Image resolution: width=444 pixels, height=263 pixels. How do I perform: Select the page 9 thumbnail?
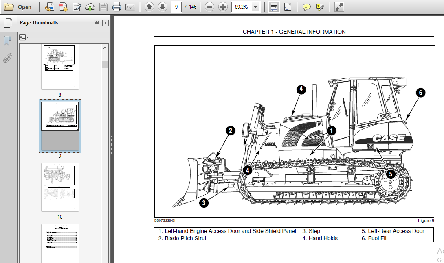tap(60, 126)
